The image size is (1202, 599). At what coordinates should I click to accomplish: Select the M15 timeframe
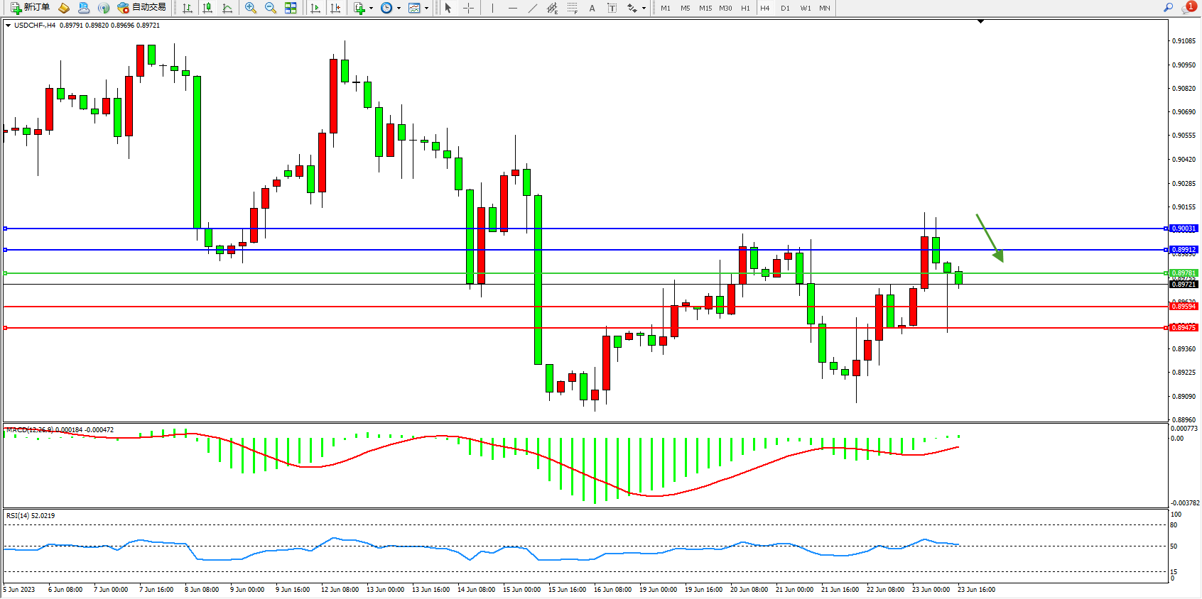pyautogui.click(x=705, y=9)
